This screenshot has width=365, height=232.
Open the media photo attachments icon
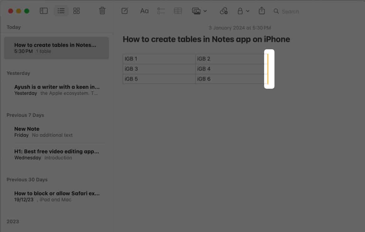coord(196,11)
